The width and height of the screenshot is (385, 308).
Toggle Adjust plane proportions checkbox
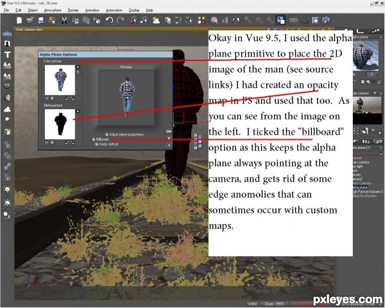pyautogui.click(x=107, y=135)
